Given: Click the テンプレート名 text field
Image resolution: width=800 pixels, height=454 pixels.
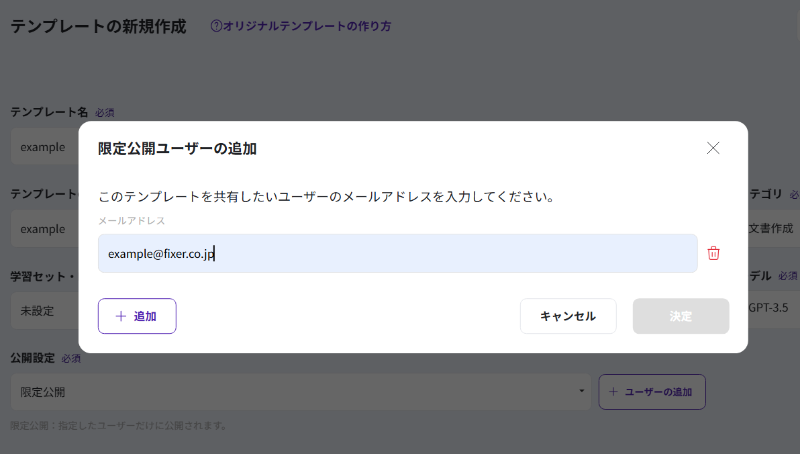Looking at the screenshot, I should click(44, 147).
